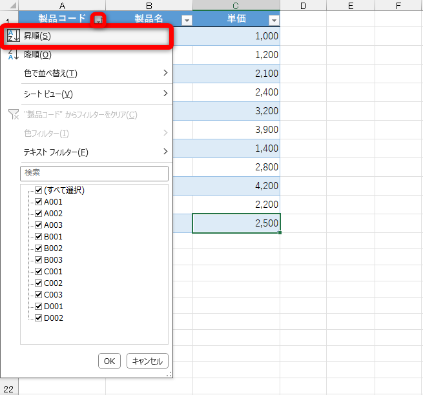Select the cell containing 3,900
Viewport: 423px width, 395px height.
click(x=236, y=130)
